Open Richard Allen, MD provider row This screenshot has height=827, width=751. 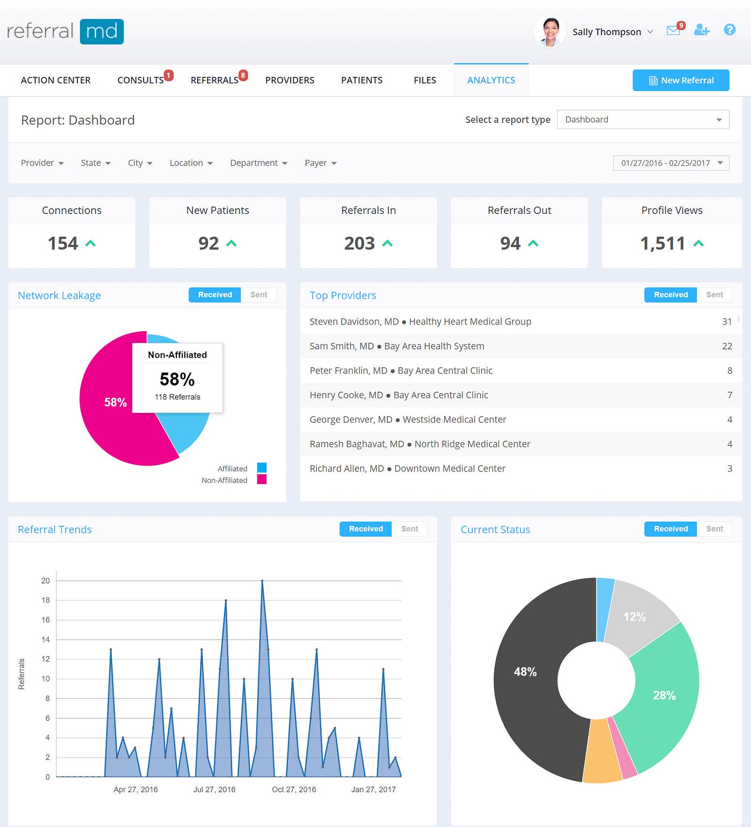click(x=521, y=468)
